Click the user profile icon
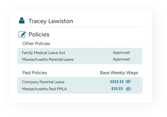 (x=22, y=21)
